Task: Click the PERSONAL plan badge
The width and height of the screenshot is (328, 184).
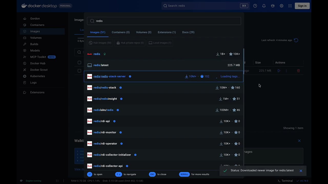Action: (65, 6)
